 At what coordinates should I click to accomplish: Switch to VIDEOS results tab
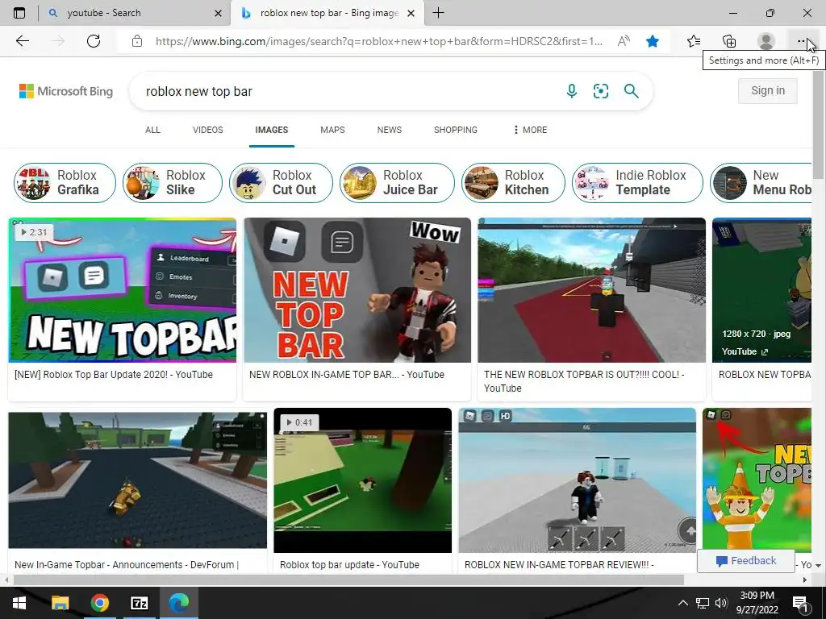tap(207, 130)
